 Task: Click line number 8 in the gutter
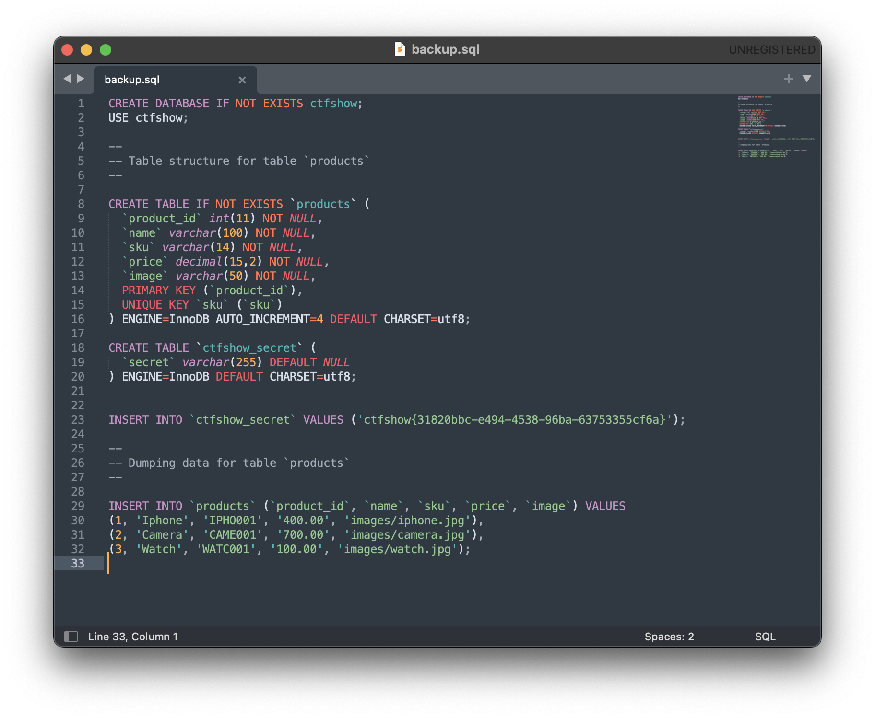click(x=81, y=204)
